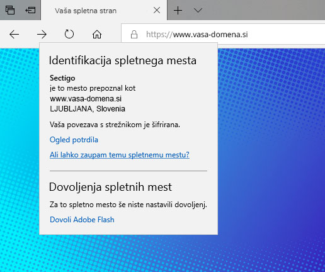Click the forward navigation arrow

(42, 34)
